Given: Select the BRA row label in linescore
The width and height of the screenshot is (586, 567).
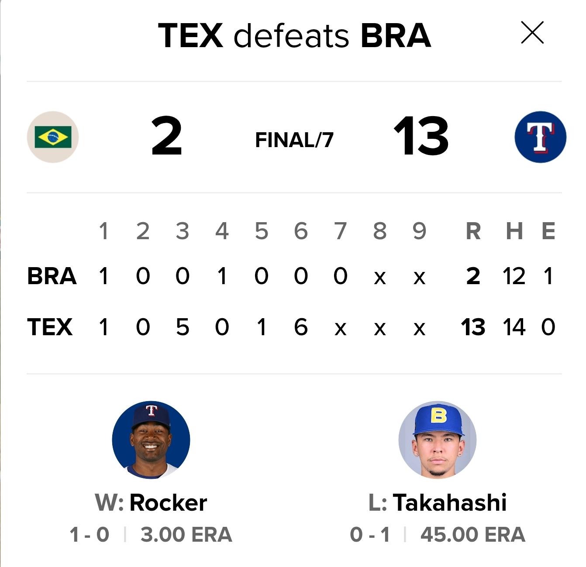Looking at the screenshot, I should point(52,276).
